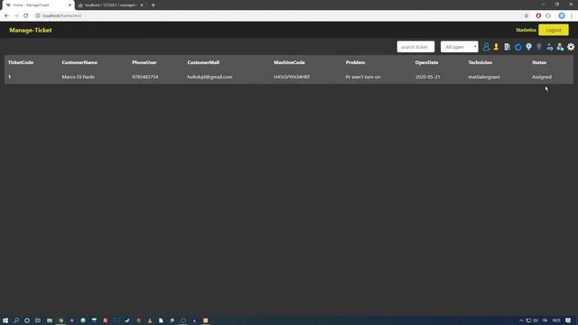Reload the page with the refresh icon
The width and height of the screenshot is (578, 325).
pyautogui.click(x=26, y=15)
